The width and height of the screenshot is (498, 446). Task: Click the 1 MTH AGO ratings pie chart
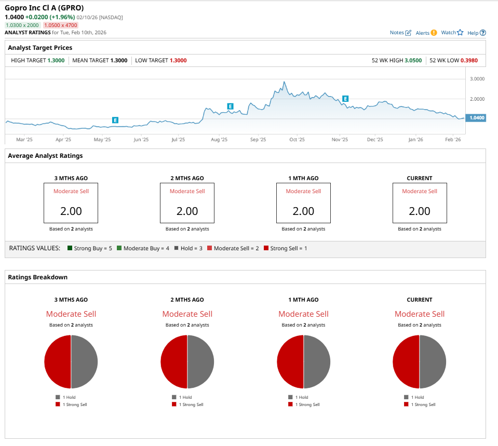(304, 362)
